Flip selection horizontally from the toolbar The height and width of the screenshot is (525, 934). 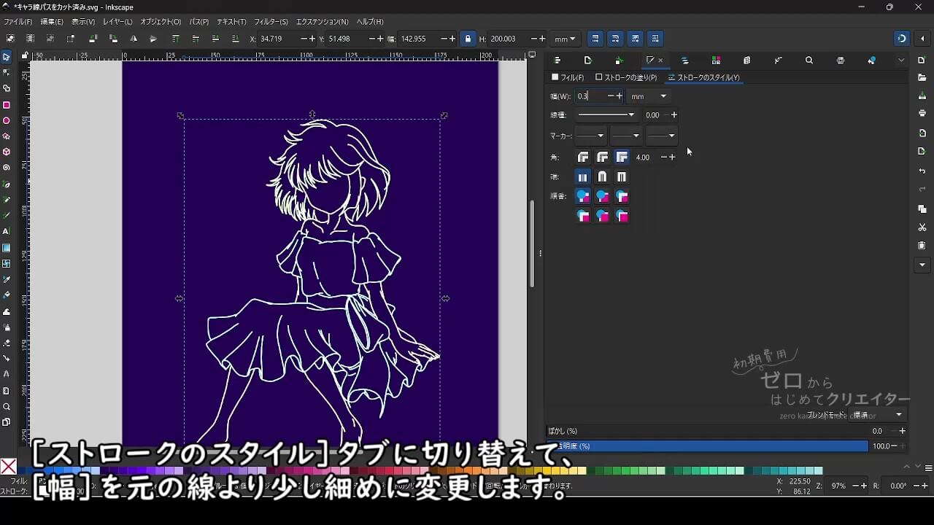[x=134, y=39]
